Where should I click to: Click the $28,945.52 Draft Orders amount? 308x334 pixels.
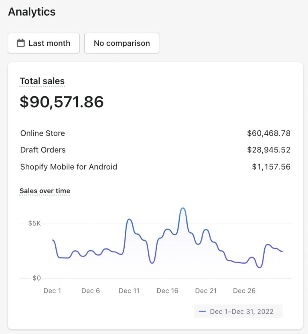[x=269, y=150]
